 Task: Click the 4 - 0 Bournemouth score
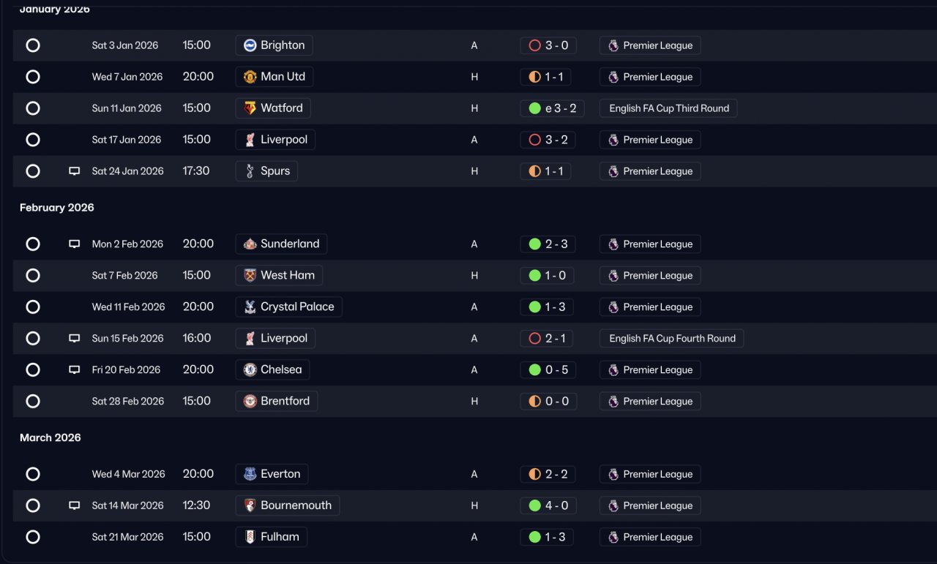548,505
